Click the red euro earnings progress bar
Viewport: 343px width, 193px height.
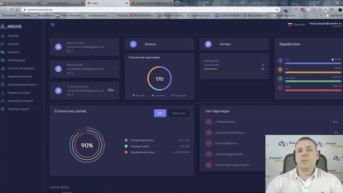tap(313, 90)
